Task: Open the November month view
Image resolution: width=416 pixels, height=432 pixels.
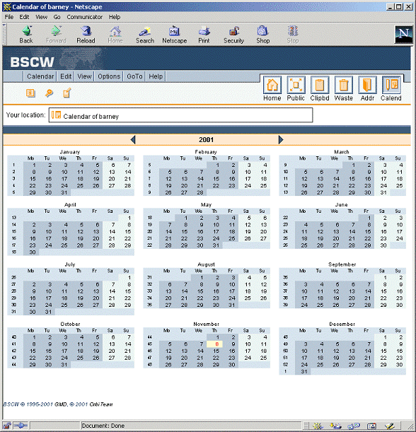Action: pos(206,324)
